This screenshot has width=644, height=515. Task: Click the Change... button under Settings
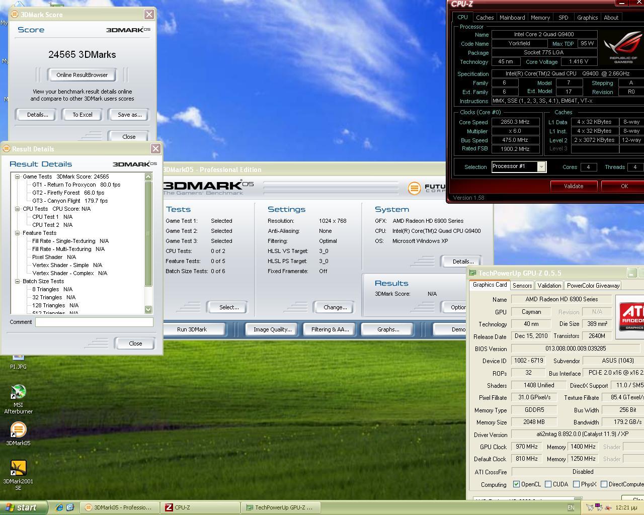click(335, 307)
